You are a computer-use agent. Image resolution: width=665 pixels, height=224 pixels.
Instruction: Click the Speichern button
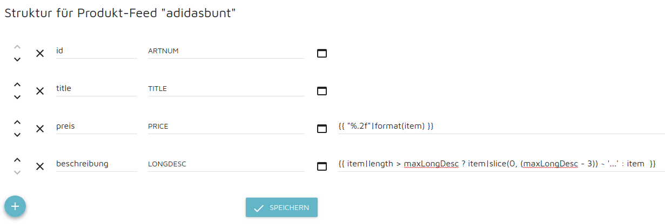[x=281, y=207]
